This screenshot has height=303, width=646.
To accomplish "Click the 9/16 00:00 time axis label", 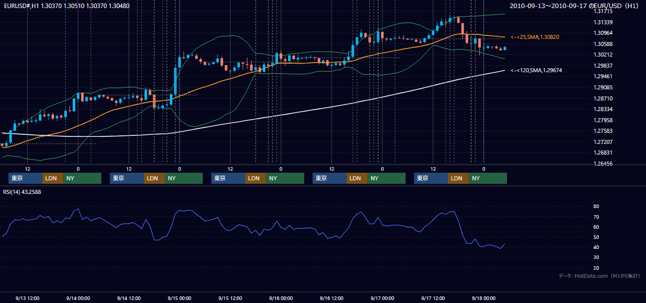I will pos(281,298).
